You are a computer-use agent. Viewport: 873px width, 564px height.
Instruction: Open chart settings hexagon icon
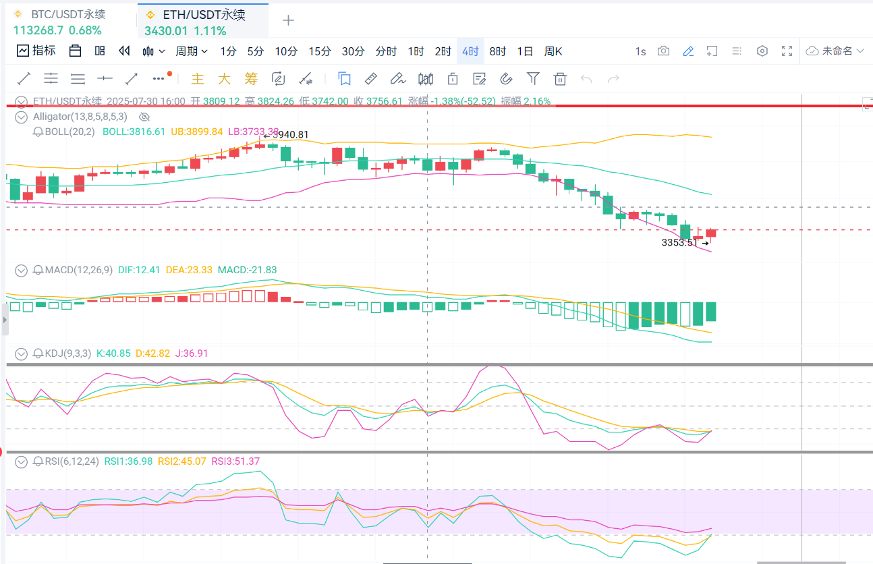click(762, 51)
